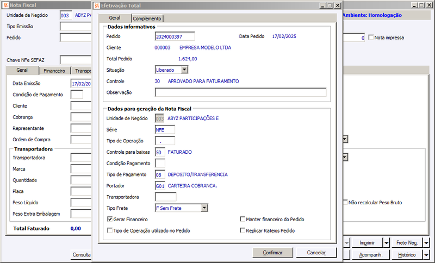Click the Portador code field
The image size is (435, 263).
click(x=160, y=186)
